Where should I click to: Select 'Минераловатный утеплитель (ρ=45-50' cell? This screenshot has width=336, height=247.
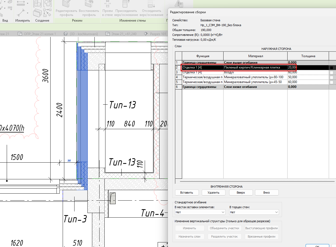coord(255,82)
